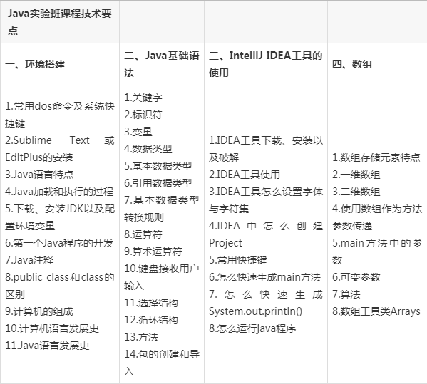Select '2.IDEA工具使用'
This screenshot has width=427, height=384.
click(x=245, y=175)
